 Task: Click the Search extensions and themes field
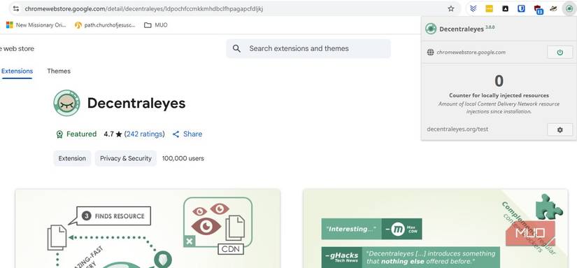click(x=308, y=48)
